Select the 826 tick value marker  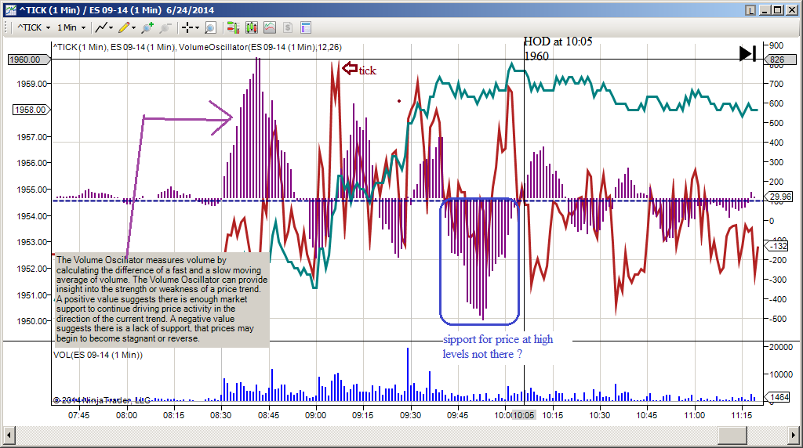coord(780,60)
